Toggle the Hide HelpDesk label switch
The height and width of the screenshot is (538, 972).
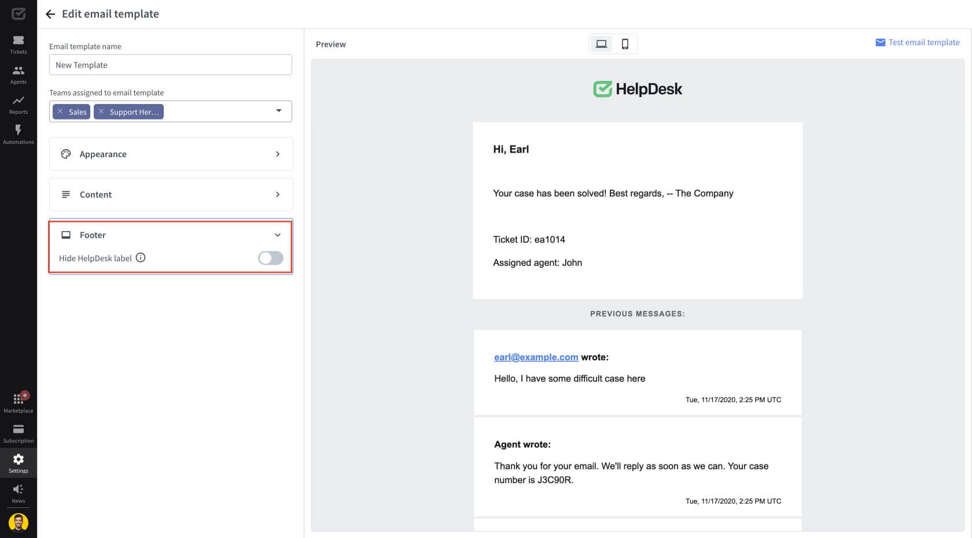click(x=271, y=258)
